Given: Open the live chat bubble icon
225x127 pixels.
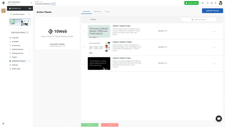Looking at the screenshot, I should tap(219, 119).
